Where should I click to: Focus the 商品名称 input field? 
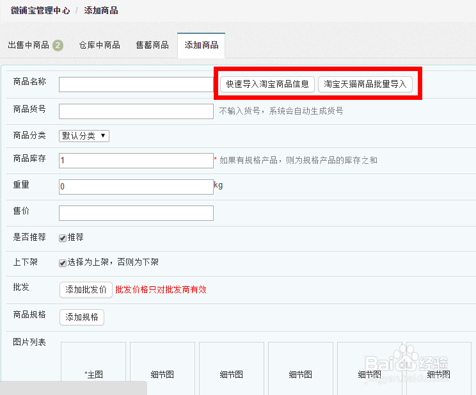coord(136,85)
